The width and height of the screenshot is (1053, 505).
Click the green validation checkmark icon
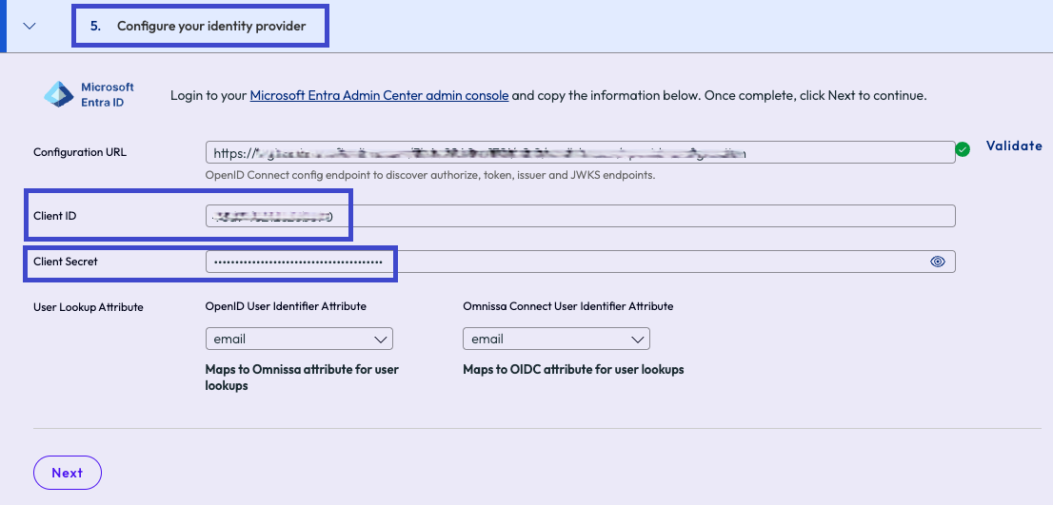(x=963, y=149)
